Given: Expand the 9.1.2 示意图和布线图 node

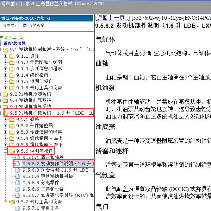Looking at the screenshot, I should (x=5, y=62).
